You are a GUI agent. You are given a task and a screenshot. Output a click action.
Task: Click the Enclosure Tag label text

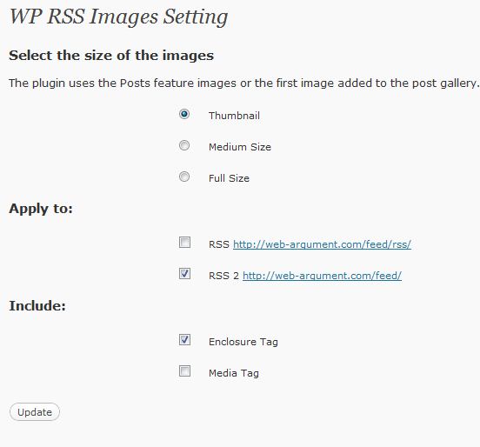[243, 342]
